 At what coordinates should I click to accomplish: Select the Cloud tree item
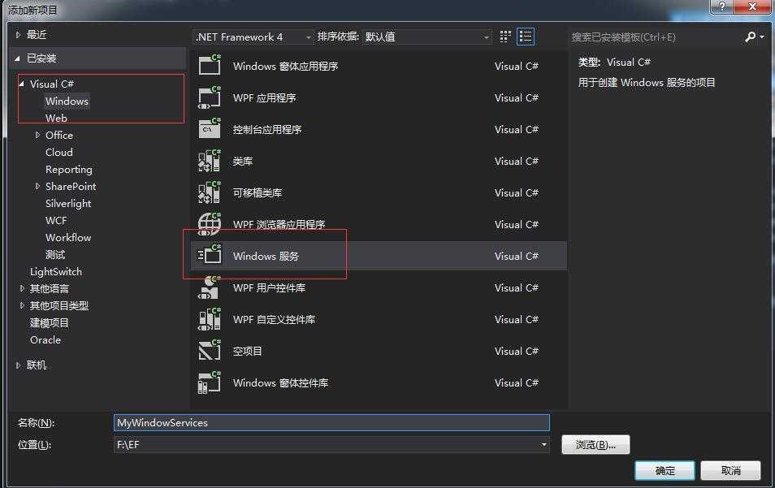[58, 152]
